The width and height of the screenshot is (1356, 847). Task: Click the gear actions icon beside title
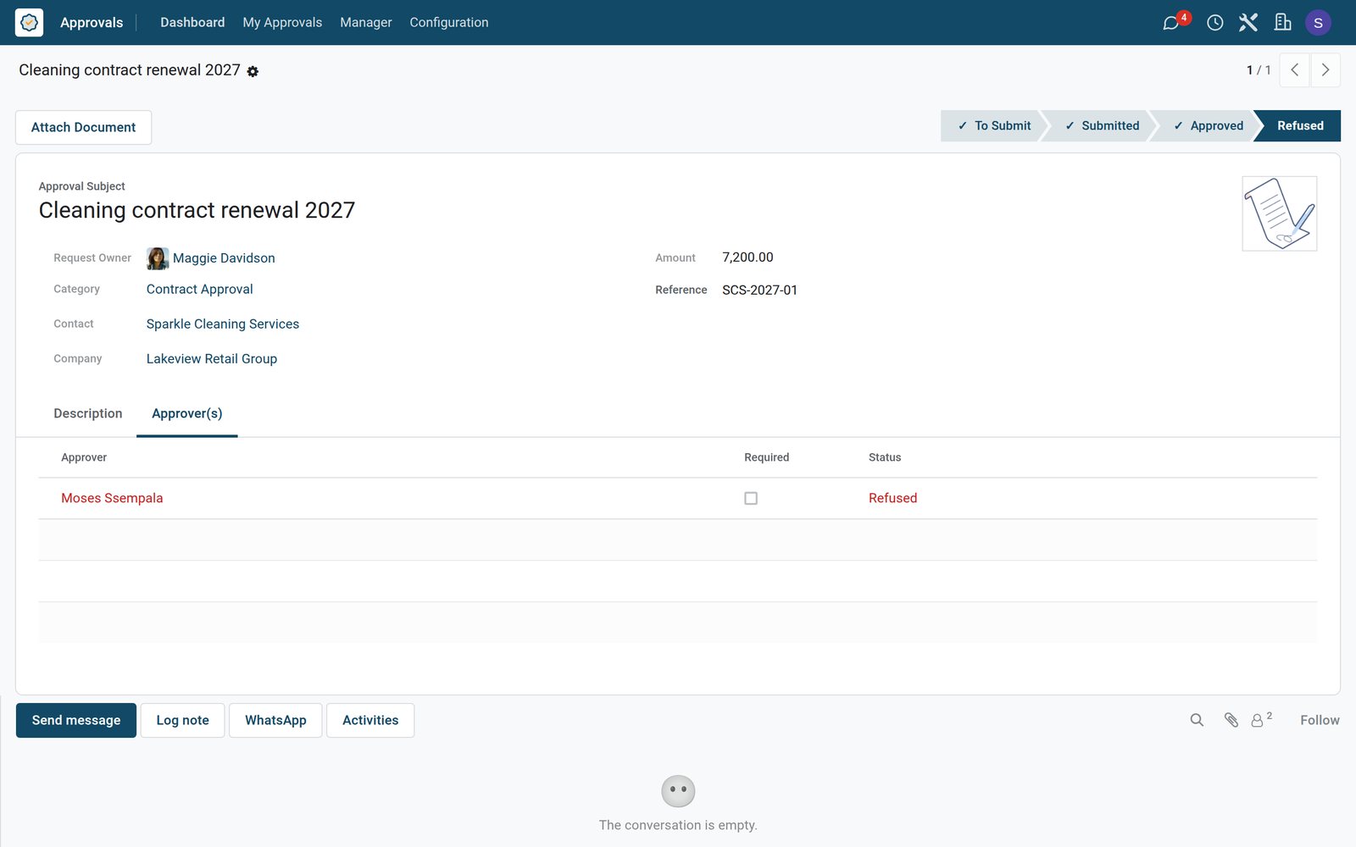(253, 72)
